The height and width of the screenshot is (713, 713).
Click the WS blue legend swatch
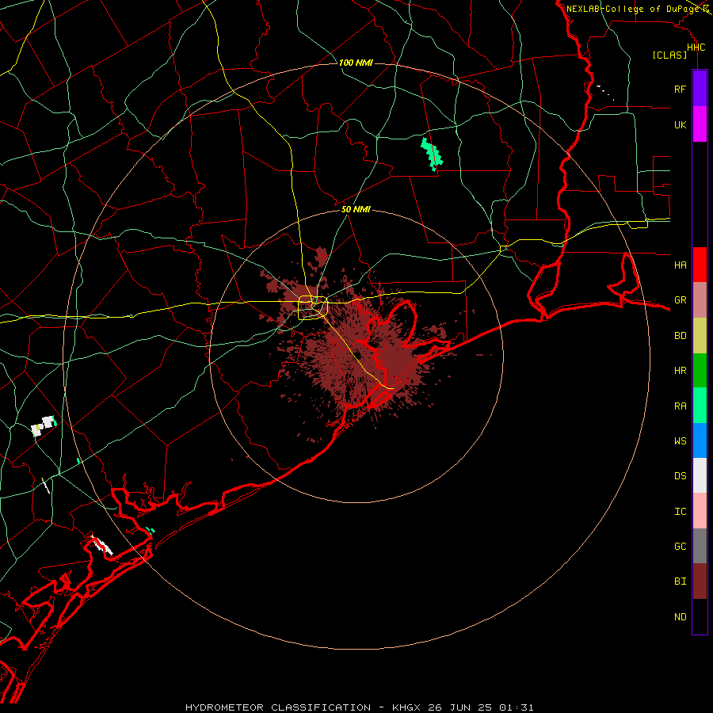click(x=700, y=440)
